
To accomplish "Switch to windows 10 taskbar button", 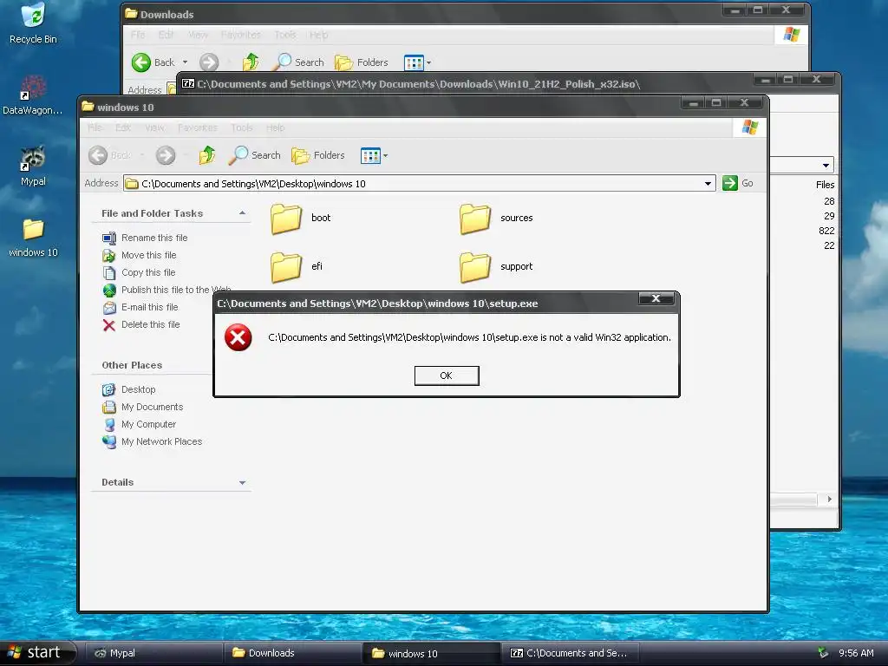I will [x=432, y=653].
